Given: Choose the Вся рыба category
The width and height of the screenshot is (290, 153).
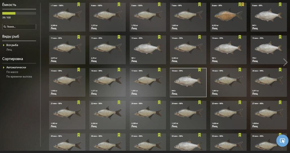Looking at the screenshot, I should click(x=12, y=45).
